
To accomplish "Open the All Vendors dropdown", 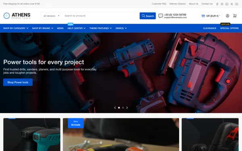I will pyautogui.click(x=51, y=16).
